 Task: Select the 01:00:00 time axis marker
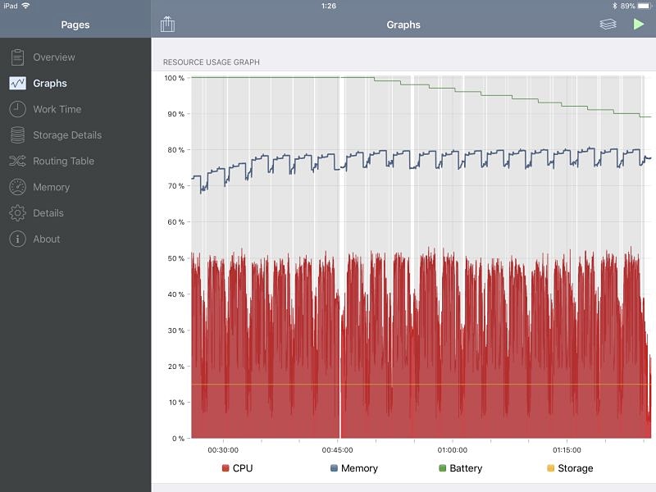click(x=453, y=449)
